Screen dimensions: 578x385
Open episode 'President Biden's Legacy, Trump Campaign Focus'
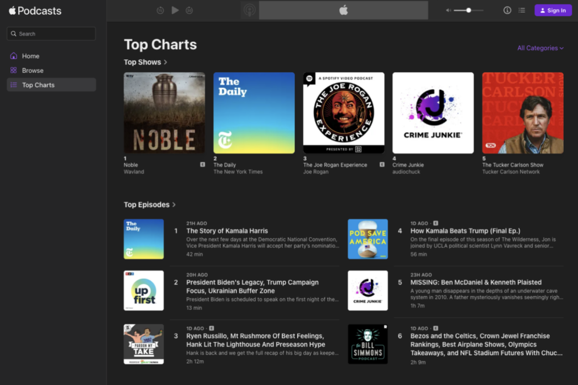click(x=252, y=287)
